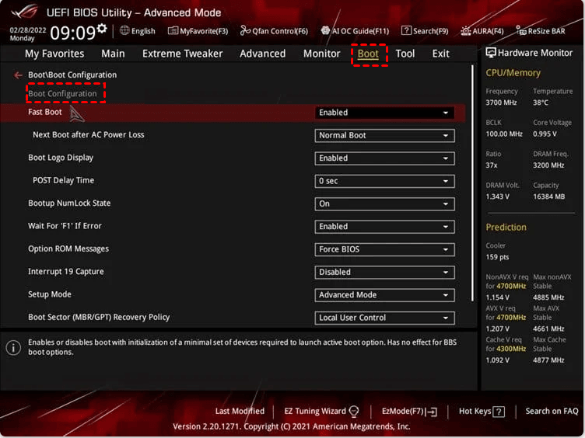Open the Boot Logo Display dropdown

[x=384, y=158]
